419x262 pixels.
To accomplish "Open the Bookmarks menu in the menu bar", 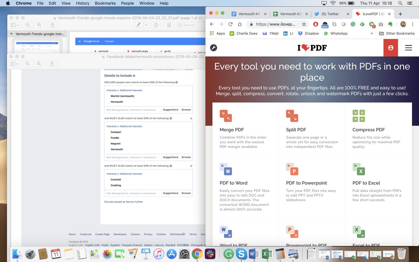I will click(105, 3).
